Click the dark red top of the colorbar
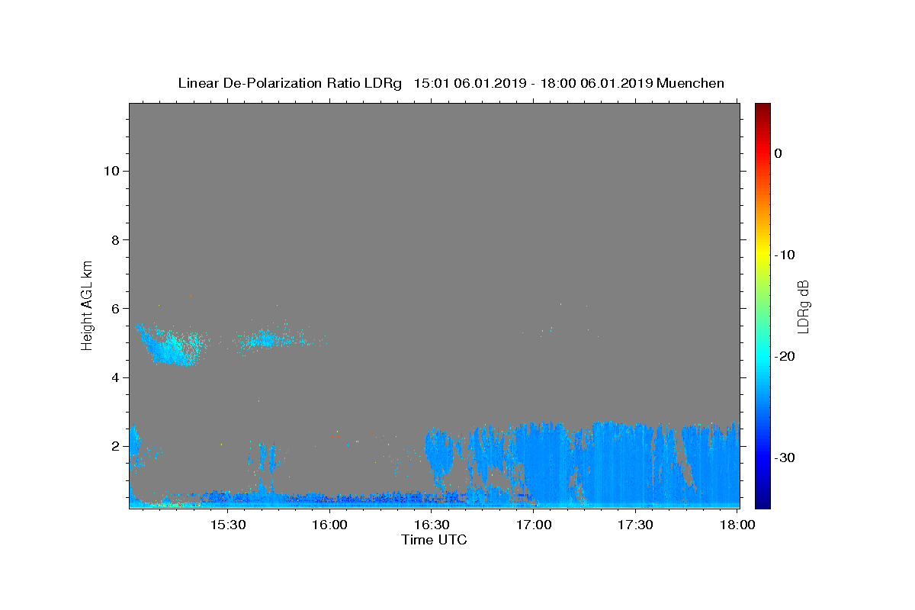 (x=762, y=108)
